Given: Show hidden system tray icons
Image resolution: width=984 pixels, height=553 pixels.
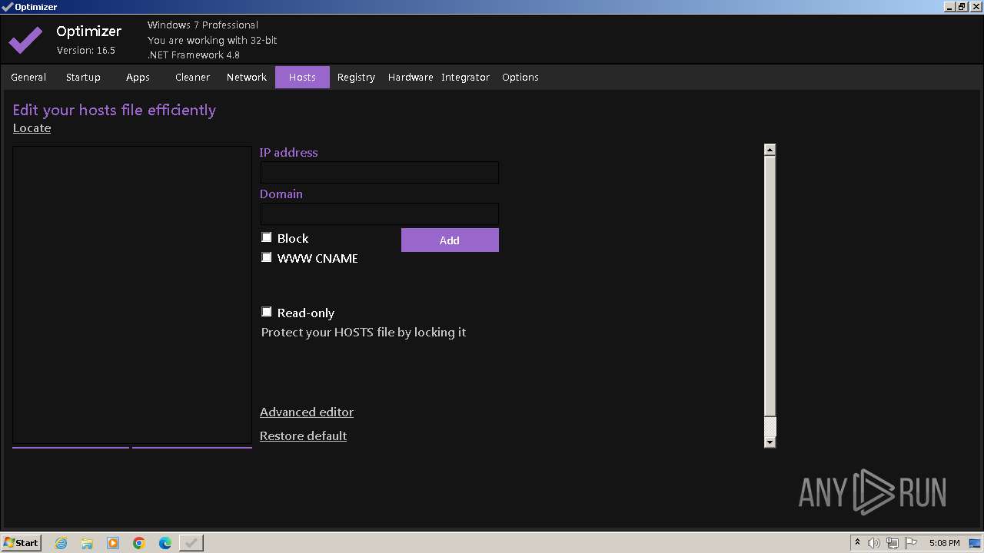Looking at the screenshot, I should pyautogui.click(x=857, y=542).
